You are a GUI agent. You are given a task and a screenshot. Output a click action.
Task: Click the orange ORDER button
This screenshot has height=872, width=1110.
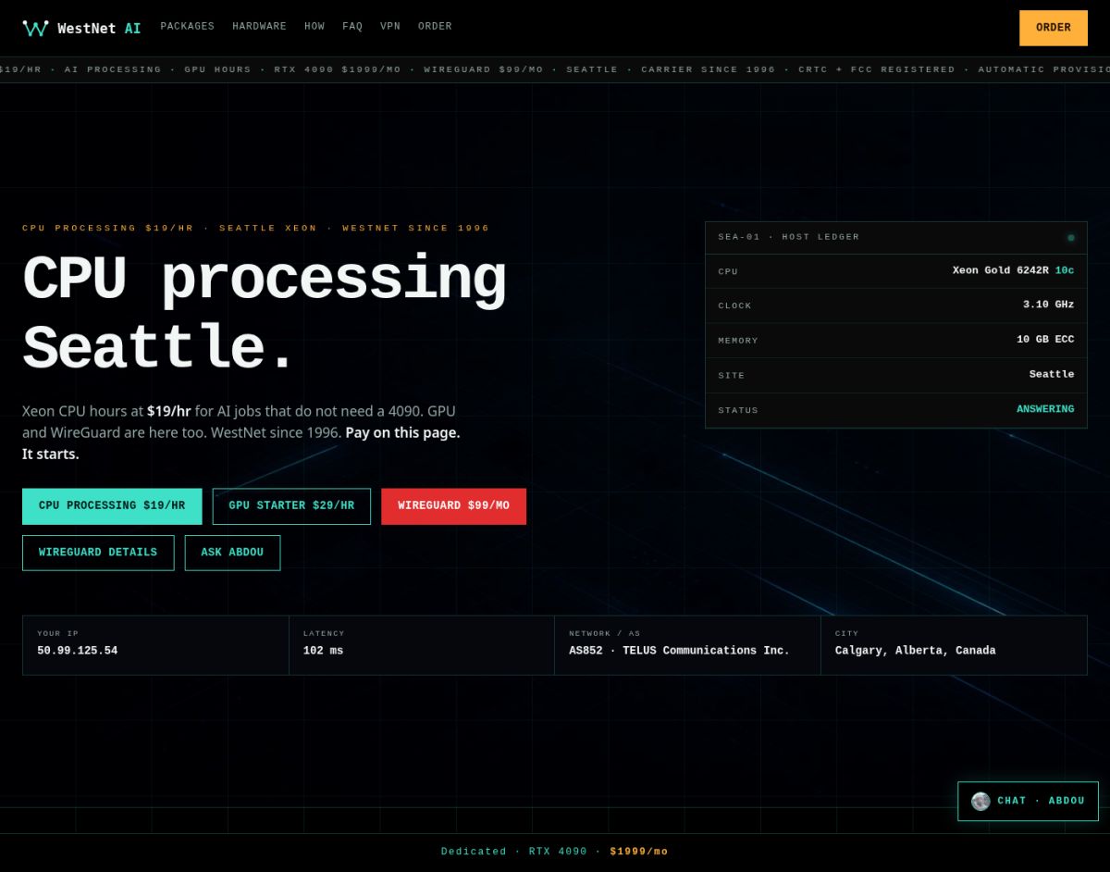tap(1053, 28)
